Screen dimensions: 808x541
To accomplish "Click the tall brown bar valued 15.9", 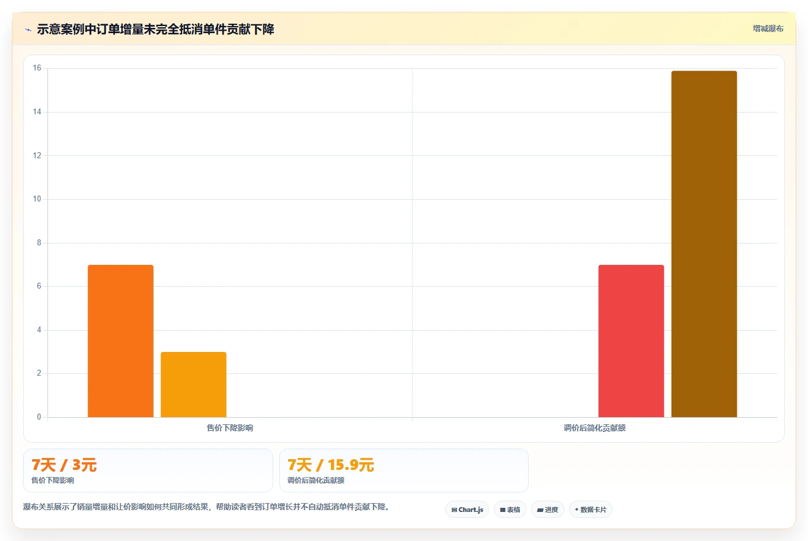I will [x=704, y=244].
